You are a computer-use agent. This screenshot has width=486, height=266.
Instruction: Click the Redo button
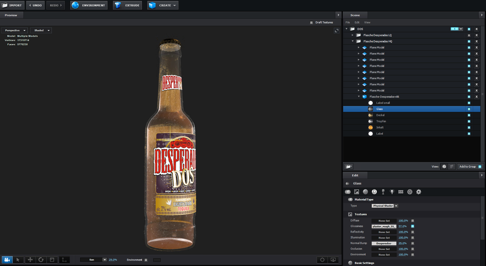click(x=56, y=5)
